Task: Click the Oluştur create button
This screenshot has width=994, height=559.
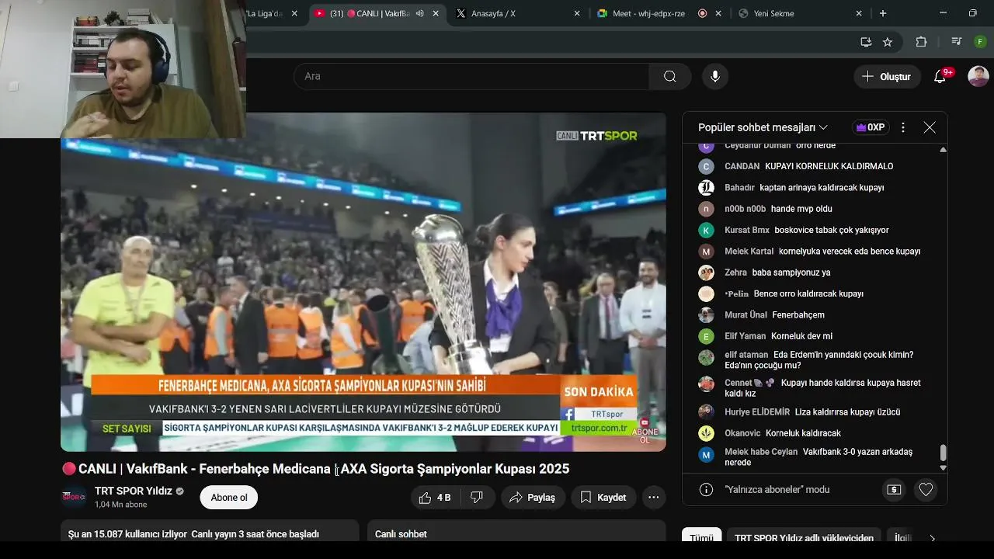Action: pyautogui.click(x=887, y=77)
